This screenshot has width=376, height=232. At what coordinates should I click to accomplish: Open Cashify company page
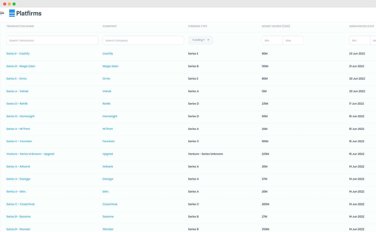point(108,54)
